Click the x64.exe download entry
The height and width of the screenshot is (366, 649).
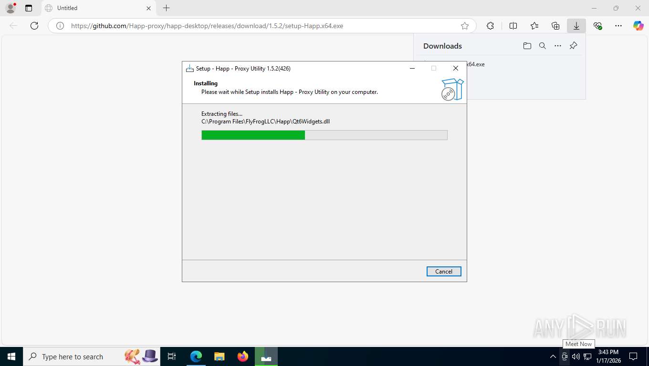tap(476, 64)
